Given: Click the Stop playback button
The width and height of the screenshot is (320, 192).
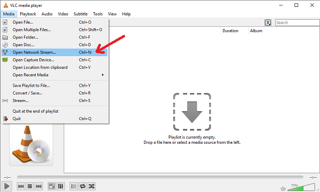Looking at the screenshot, I should 30,186.
